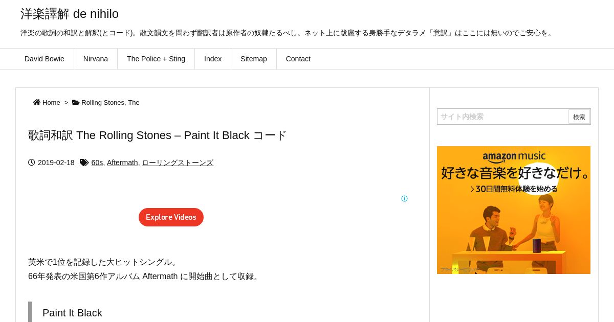Image resolution: width=614 pixels, height=322 pixels.
Task: Open the Contact page
Action: pos(298,59)
